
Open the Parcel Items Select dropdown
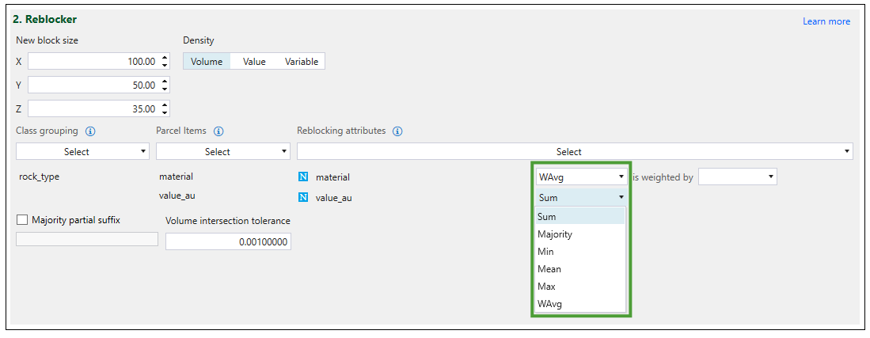click(222, 151)
